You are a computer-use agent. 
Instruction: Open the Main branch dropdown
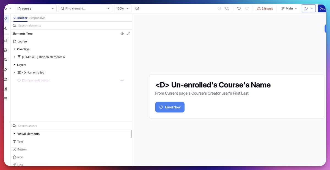coord(289,8)
